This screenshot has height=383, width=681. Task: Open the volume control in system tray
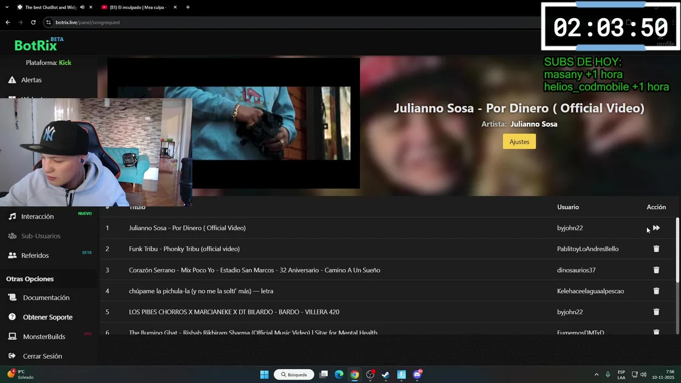(x=643, y=374)
